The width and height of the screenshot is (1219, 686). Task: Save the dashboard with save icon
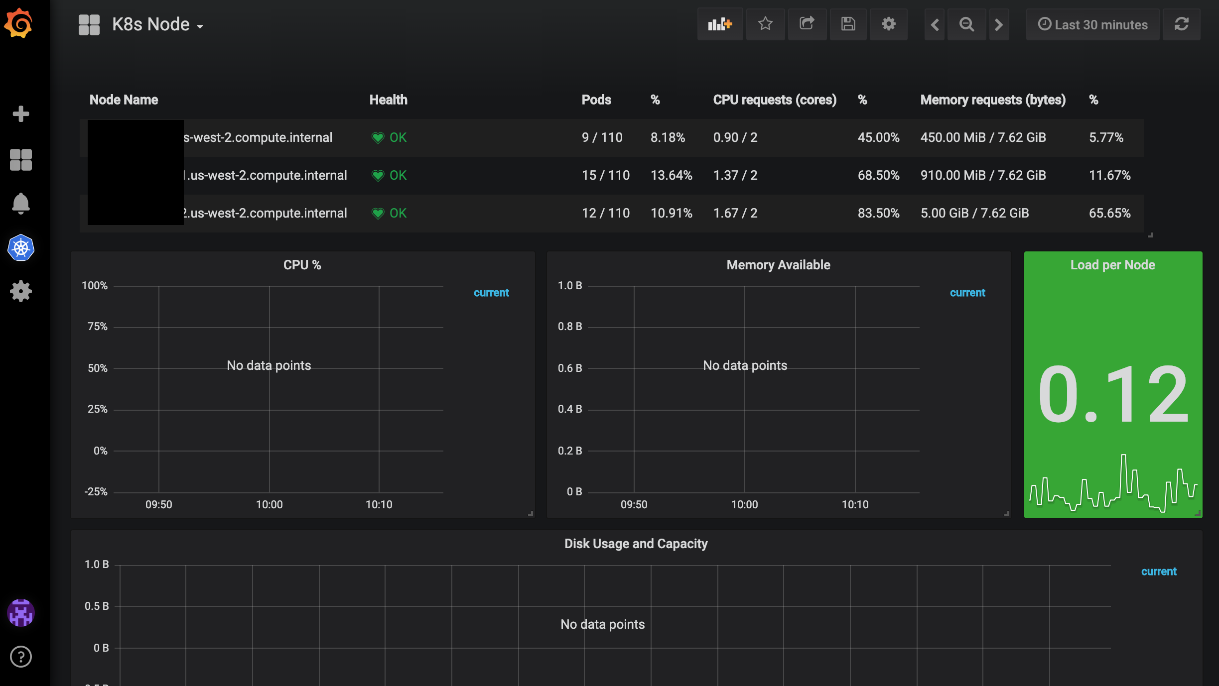[x=848, y=24]
